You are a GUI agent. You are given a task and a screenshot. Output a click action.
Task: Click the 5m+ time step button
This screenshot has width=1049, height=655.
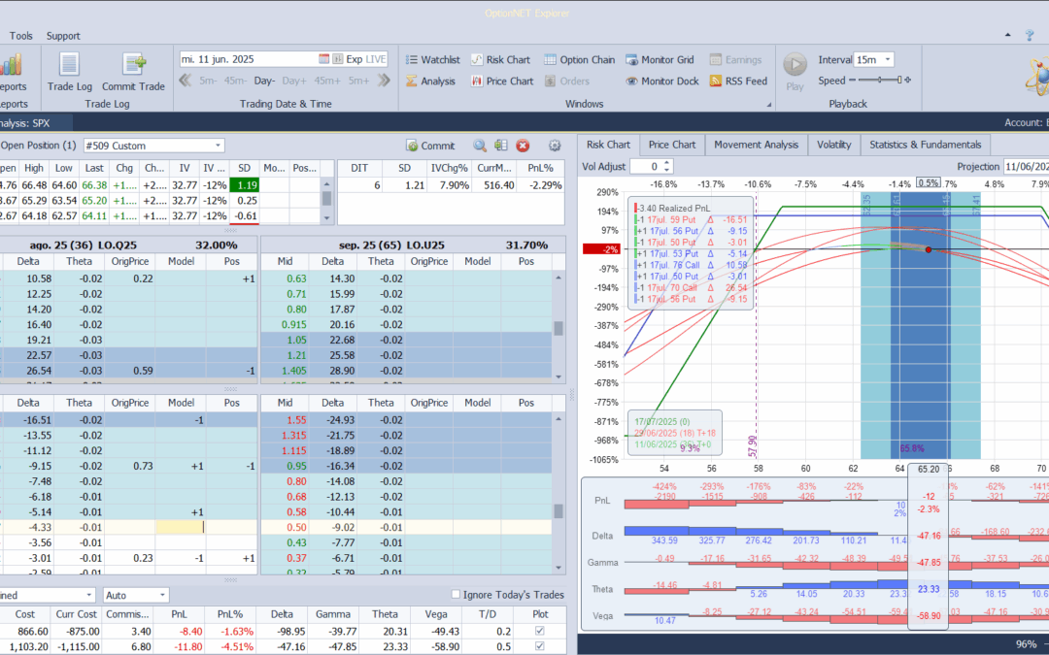pyautogui.click(x=358, y=81)
